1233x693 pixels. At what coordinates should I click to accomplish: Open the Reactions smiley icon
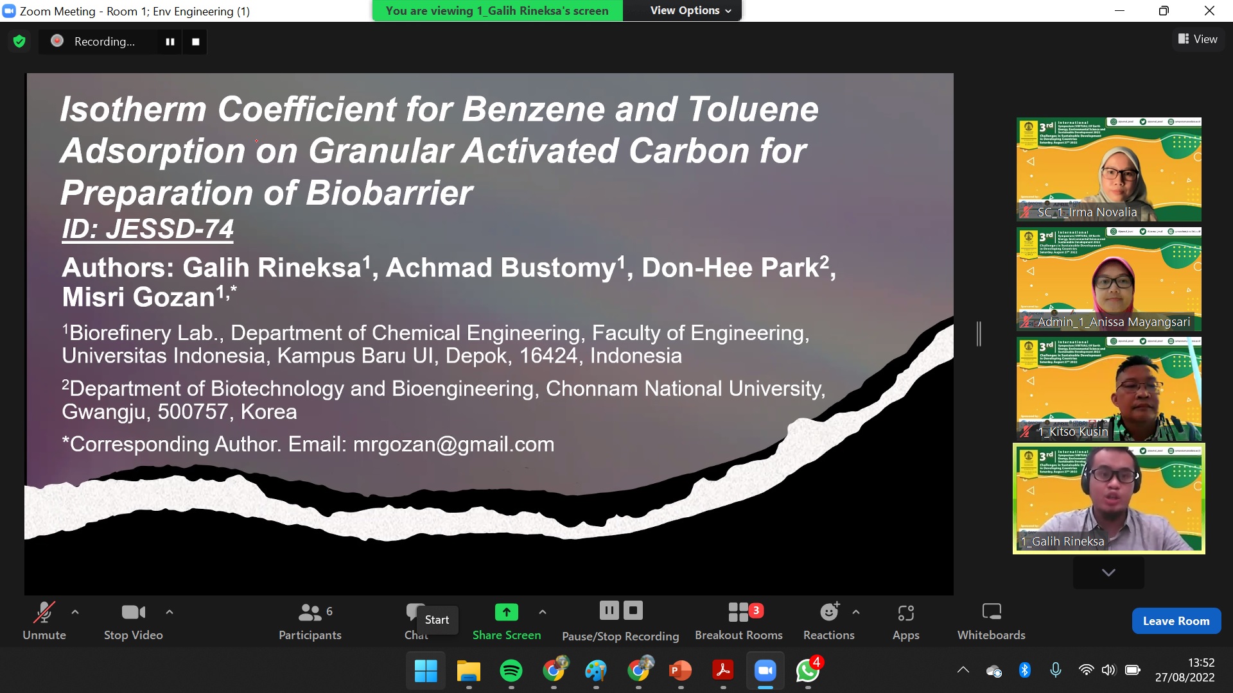[829, 612]
